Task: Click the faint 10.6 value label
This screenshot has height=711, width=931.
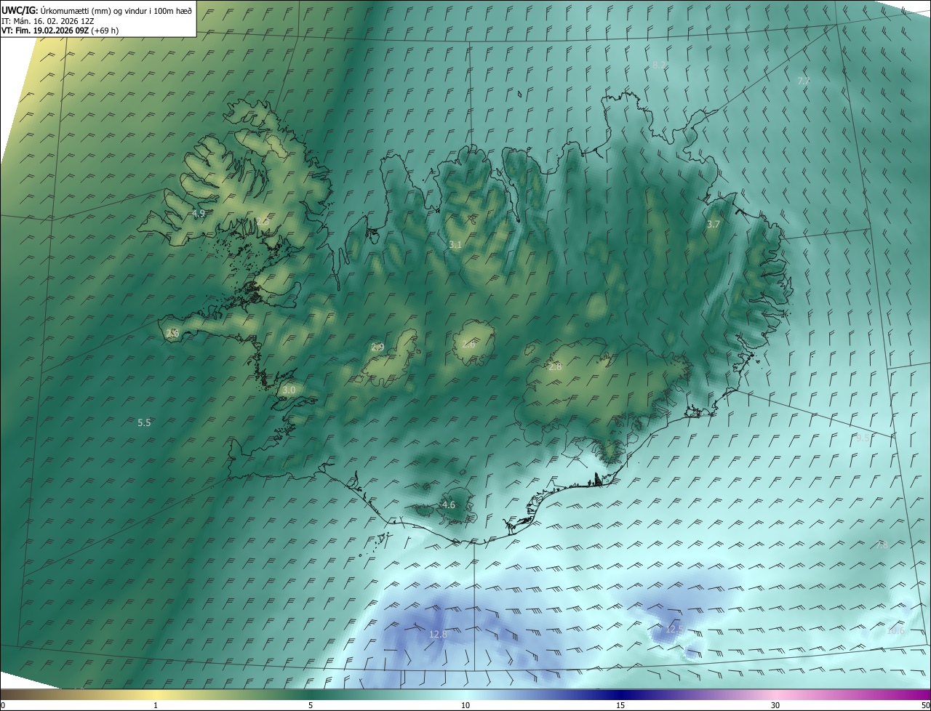Action: coord(895,630)
